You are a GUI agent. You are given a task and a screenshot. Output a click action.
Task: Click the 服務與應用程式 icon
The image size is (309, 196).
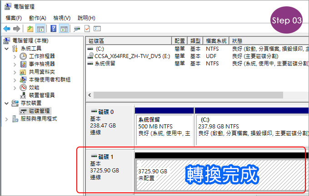click(15, 119)
